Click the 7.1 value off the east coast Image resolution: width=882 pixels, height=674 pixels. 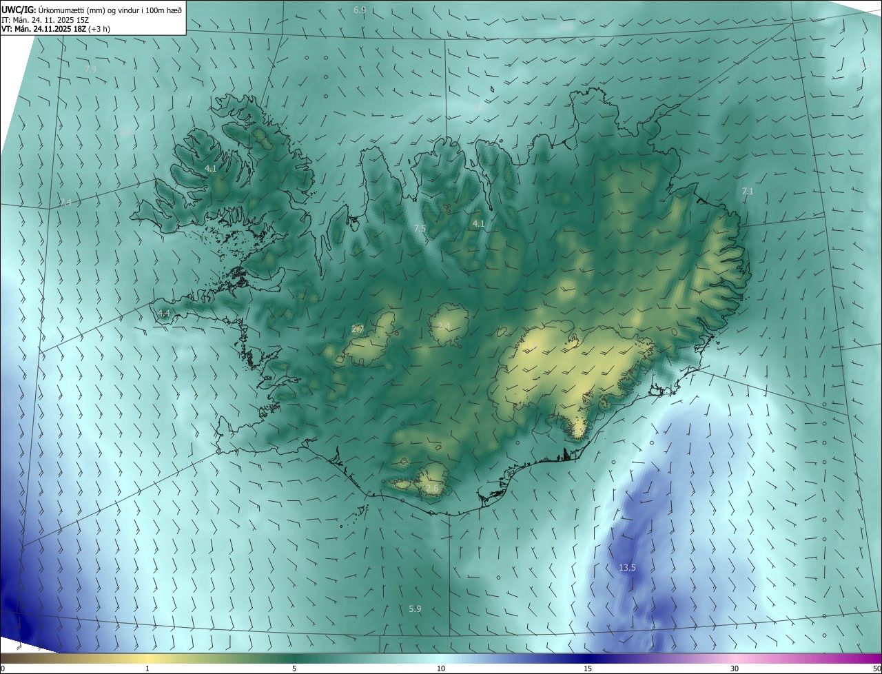coord(748,192)
